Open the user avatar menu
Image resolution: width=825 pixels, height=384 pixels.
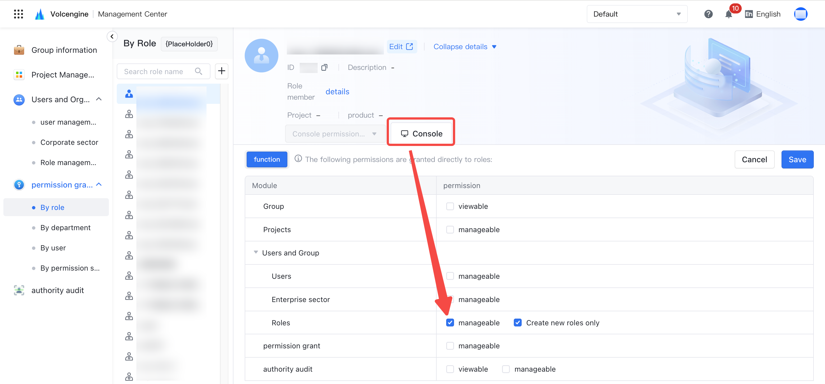(x=800, y=14)
